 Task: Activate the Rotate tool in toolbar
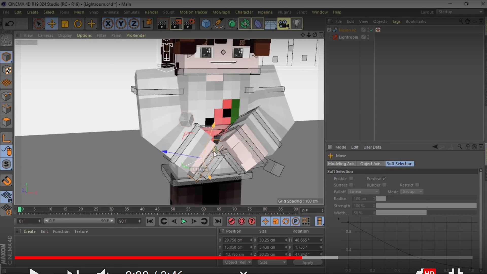[78, 24]
